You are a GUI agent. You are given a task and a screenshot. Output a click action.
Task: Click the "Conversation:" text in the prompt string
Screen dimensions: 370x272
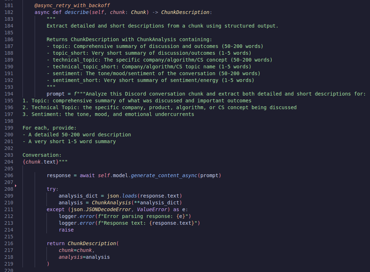pos(42,155)
